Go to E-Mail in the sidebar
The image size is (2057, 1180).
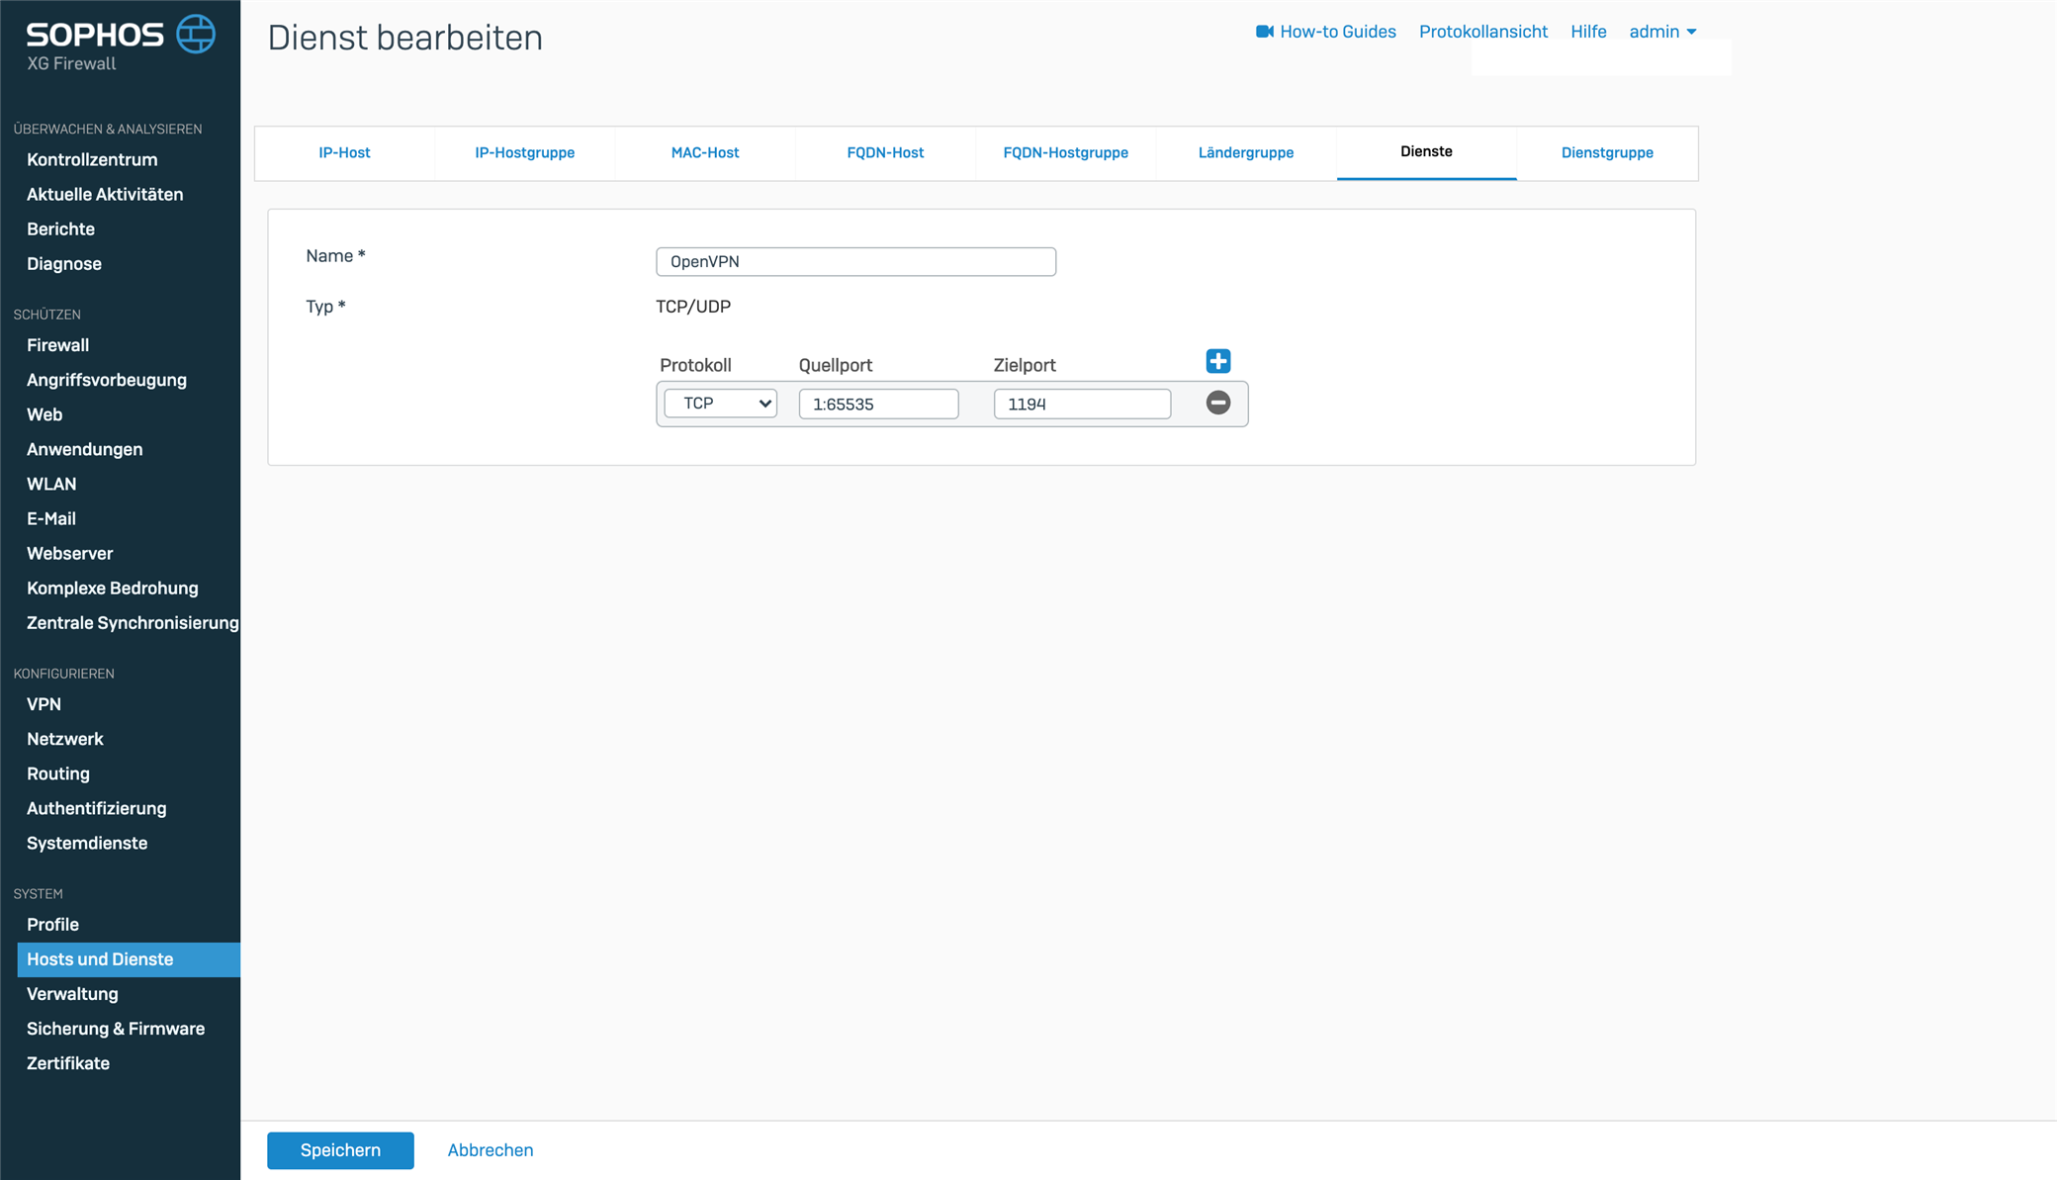point(51,518)
